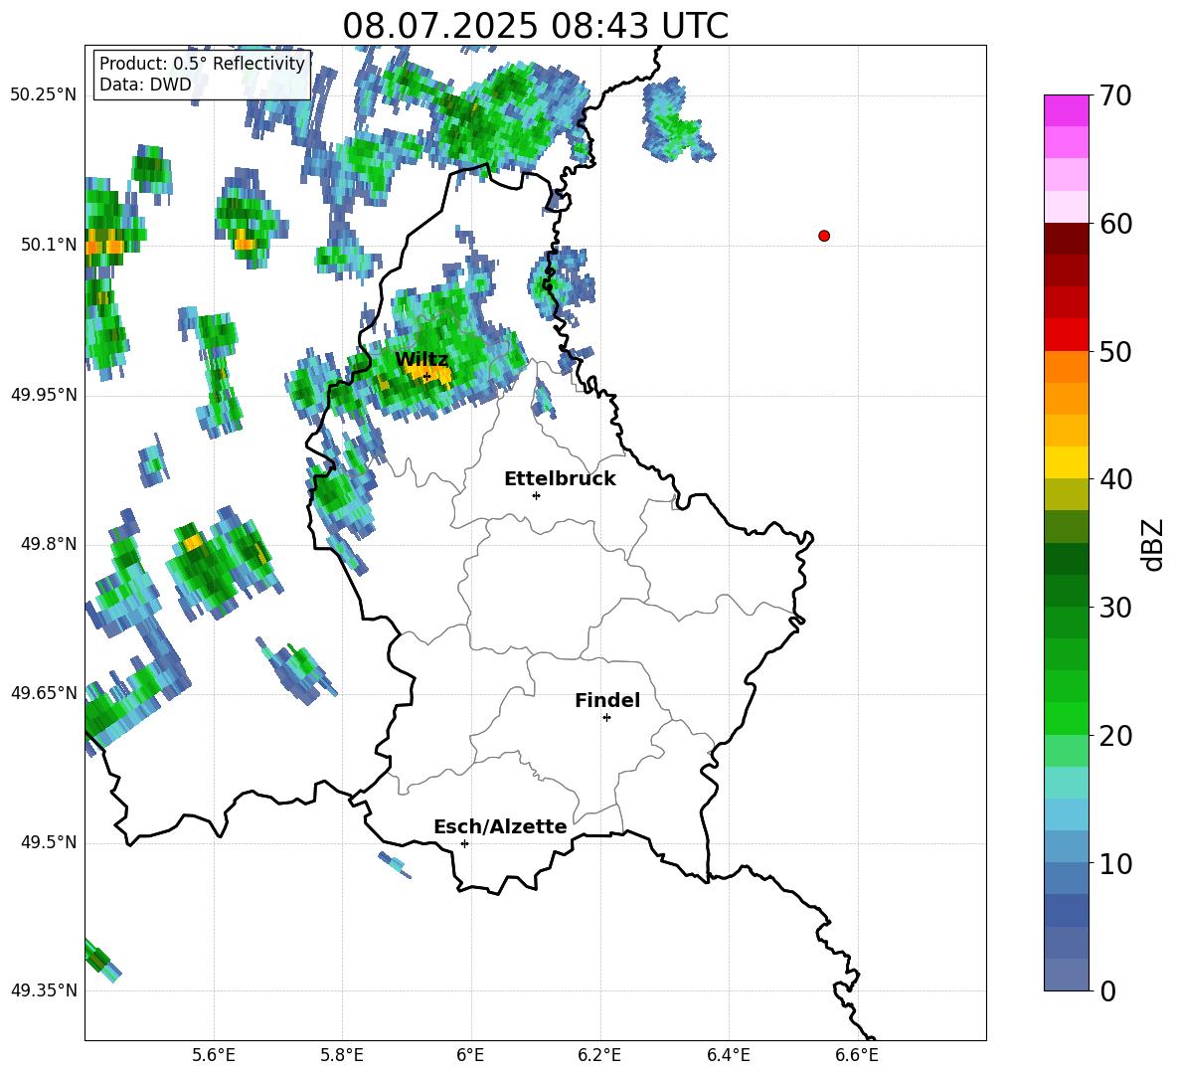Click the Findel cross marker
Screen dimensions: 1177x1075
coord(606,718)
